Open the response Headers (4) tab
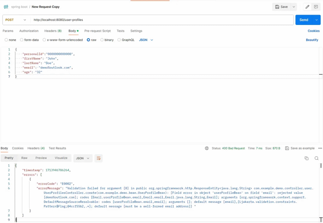The height and width of the screenshot is (223, 323). pyautogui.click(x=36, y=148)
